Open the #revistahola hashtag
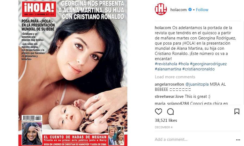Viewport: 244px width, 146px height. 166,64
